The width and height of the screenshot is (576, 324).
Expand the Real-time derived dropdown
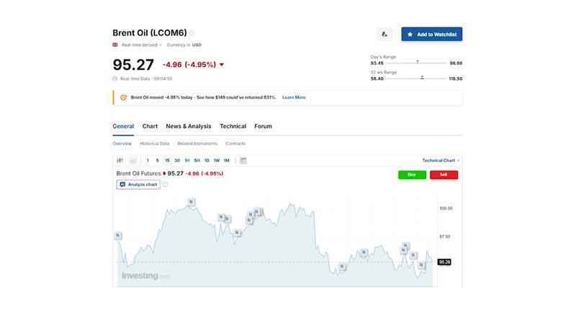pos(141,45)
